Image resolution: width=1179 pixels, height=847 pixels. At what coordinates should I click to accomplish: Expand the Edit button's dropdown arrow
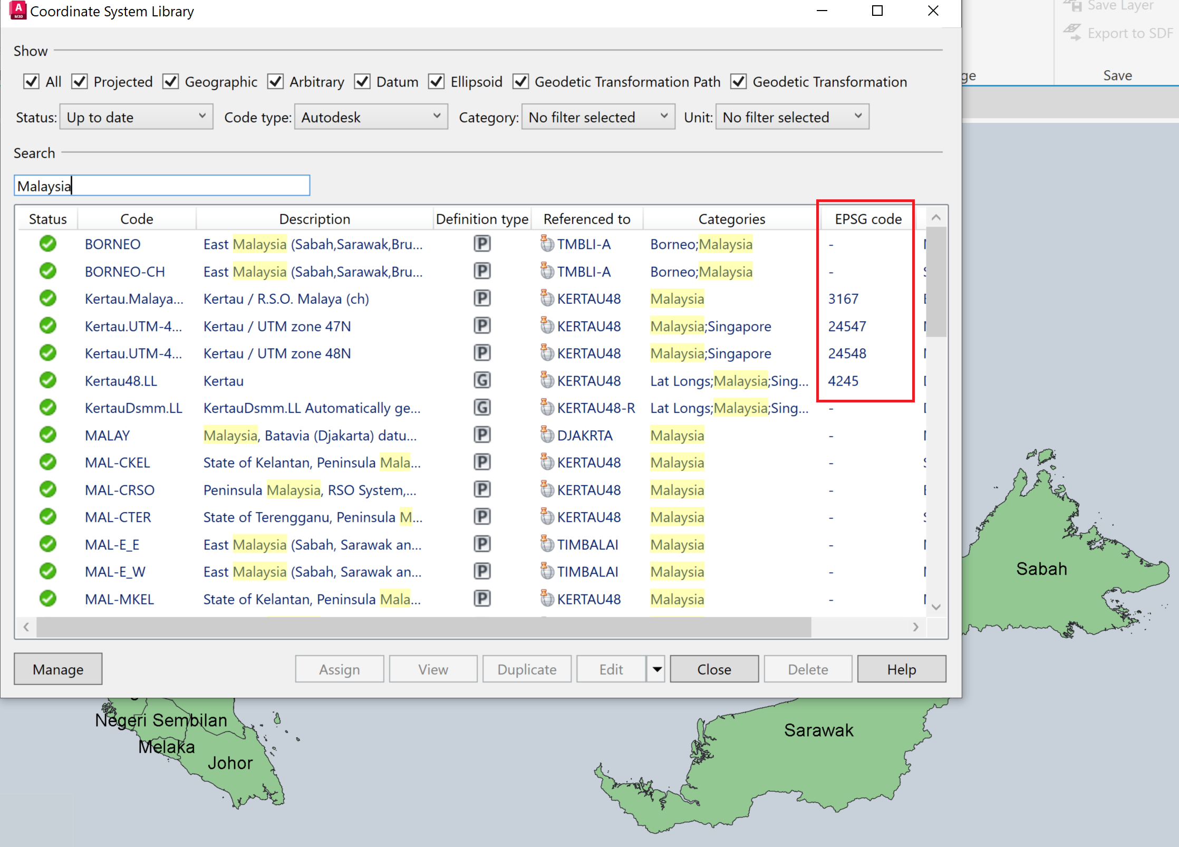coord(655,669)
